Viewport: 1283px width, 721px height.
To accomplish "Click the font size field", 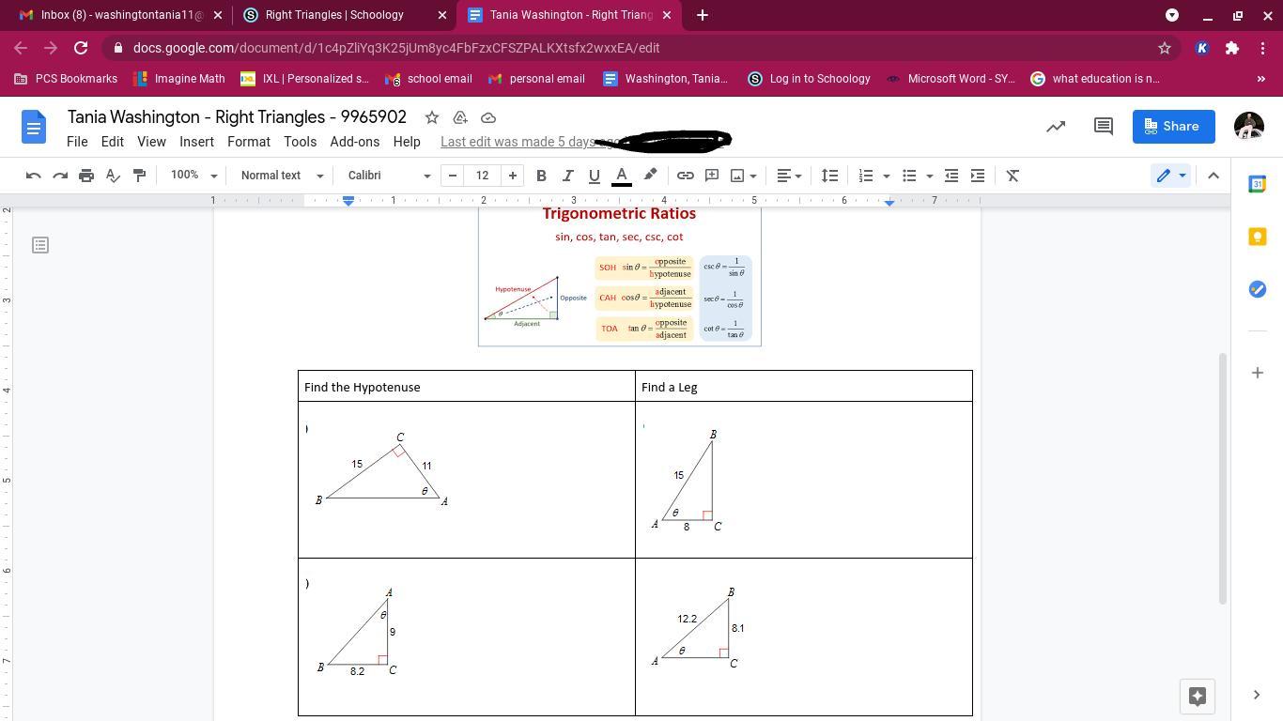I will pyautogui.click(x=483, y=176).
